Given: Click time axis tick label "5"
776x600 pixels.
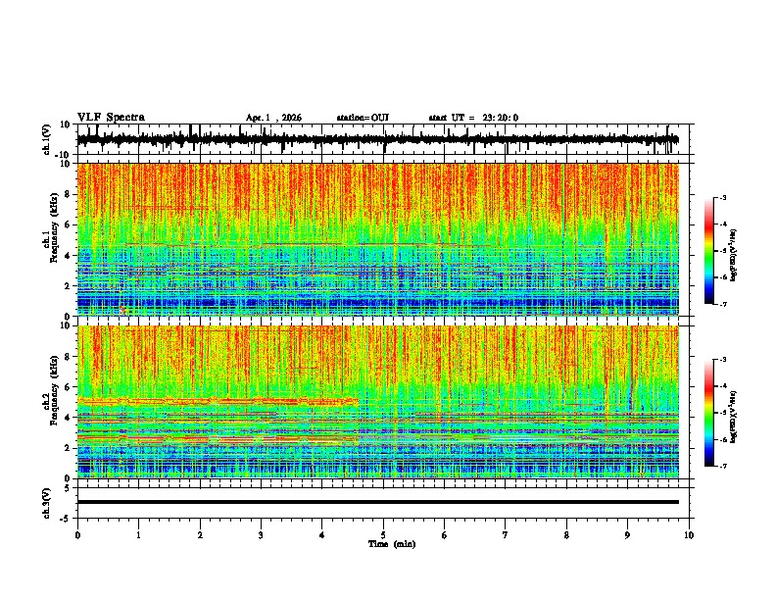Looking at the screenshot, I should pos(383,535).
